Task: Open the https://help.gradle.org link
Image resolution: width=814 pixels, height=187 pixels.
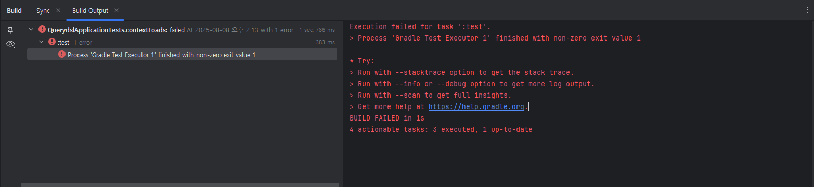Action: pyautogui.click(x=476, y=106)
